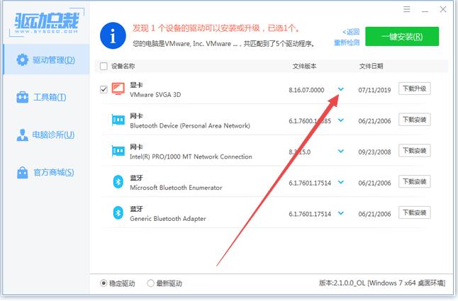Click the Bluetooth icon for Generic Bluetooth Adapter
Image resolution: width=458 pixels, height=301 pixels.
(118, 212)
